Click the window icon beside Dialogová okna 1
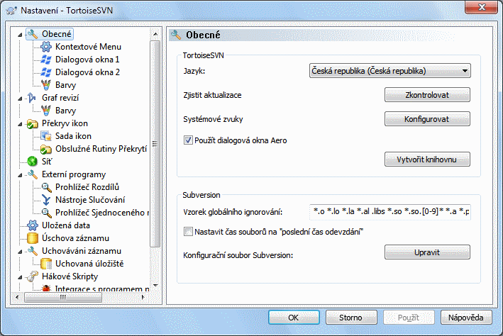This screenshot has height=336, width=503. click(x=46, y=60)
